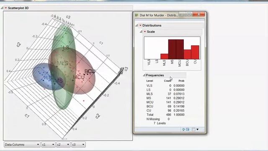Click the up-arrow home window icon in status bar
268x151 pixels.
(x=183, y=130)
